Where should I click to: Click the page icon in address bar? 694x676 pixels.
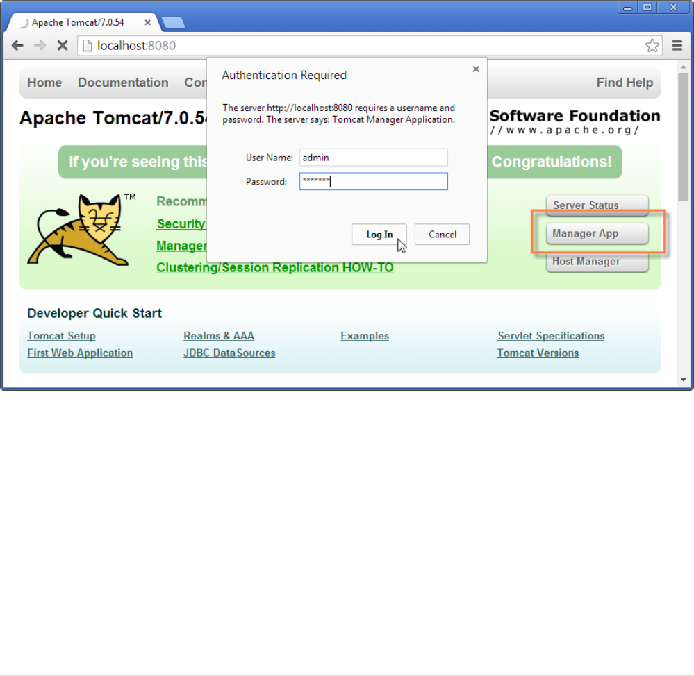coord(88,45)
